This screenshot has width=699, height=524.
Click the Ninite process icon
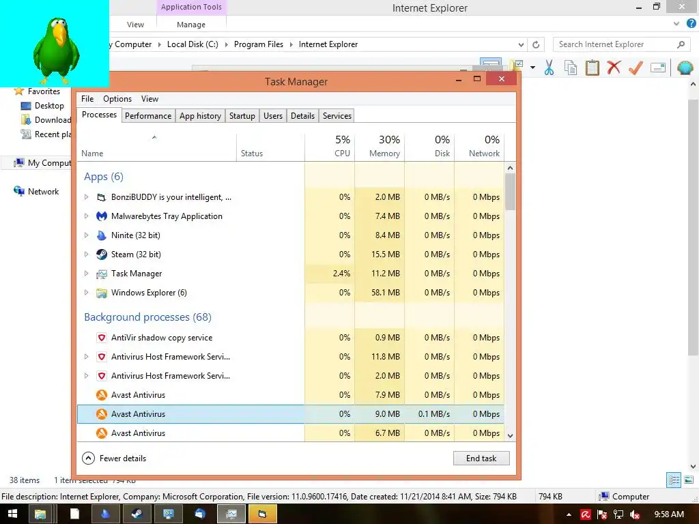(102, 235)
